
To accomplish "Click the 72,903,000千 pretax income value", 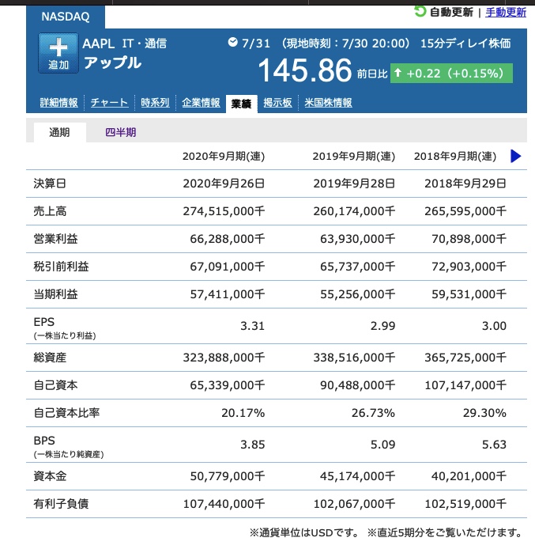I will [469, 267].
